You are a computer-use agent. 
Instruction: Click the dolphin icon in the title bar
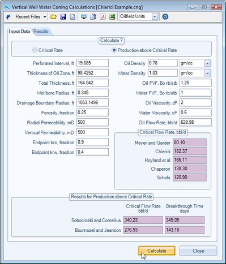click(7, 7)
